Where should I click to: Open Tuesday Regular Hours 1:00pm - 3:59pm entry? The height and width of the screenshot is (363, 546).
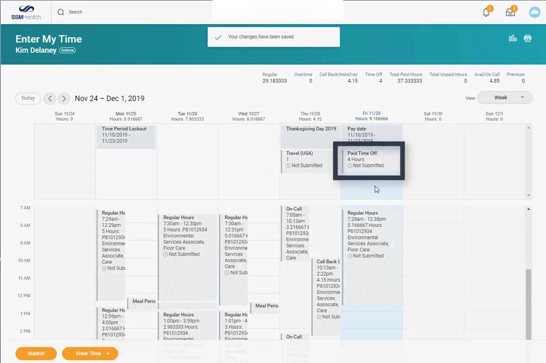pyautogui.click(x=188, y=325)
